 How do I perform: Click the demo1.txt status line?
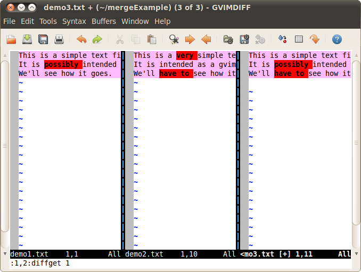[x=65, y=254]
